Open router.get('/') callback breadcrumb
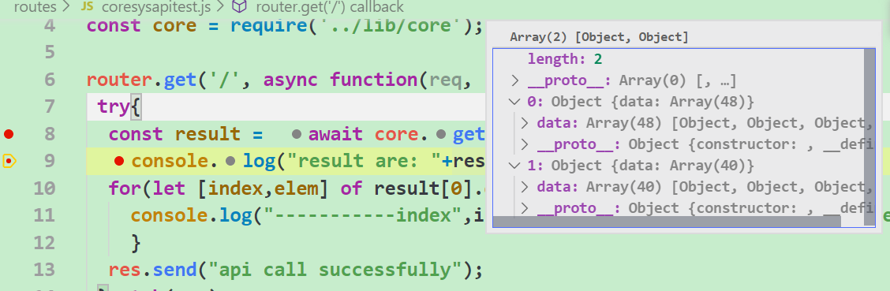Screen dimensions: 890x291 [330, 7]
